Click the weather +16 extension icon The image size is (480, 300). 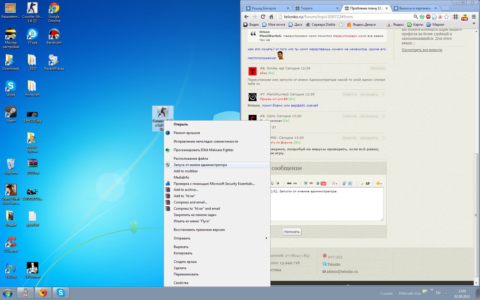465,17
